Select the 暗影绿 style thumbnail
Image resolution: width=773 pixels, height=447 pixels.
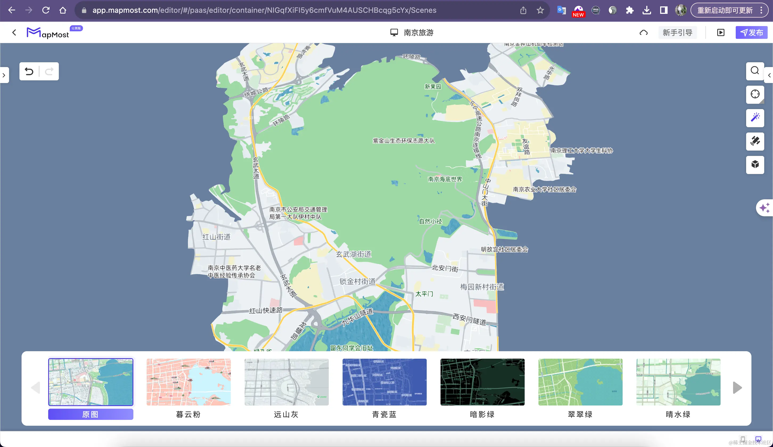pos(482,382)
